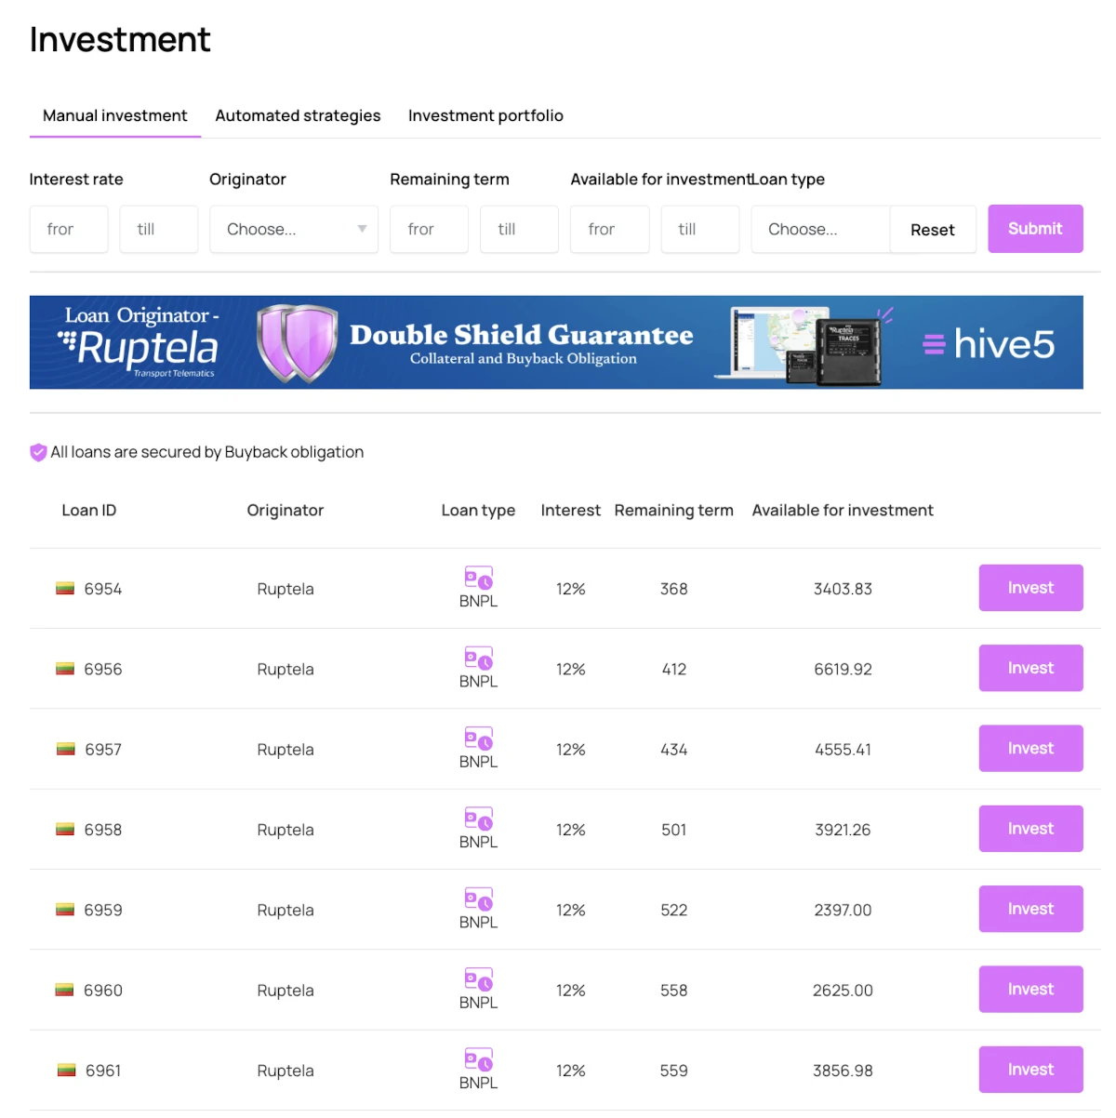Click the Lithuanian flag icon for loan 6961

66,1070
